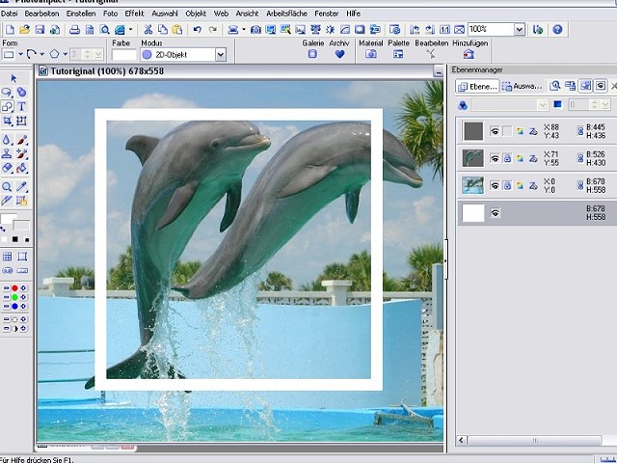Select the water drop Retouch tool
Screen dimensions: 617x463
coord(7,140)
